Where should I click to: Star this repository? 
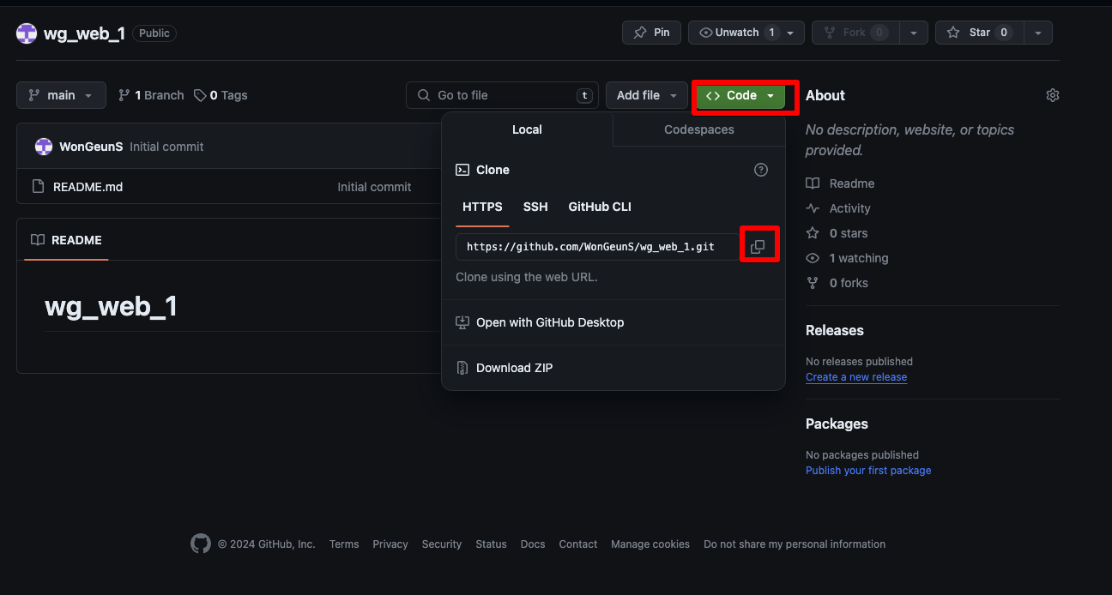[979, 33]
